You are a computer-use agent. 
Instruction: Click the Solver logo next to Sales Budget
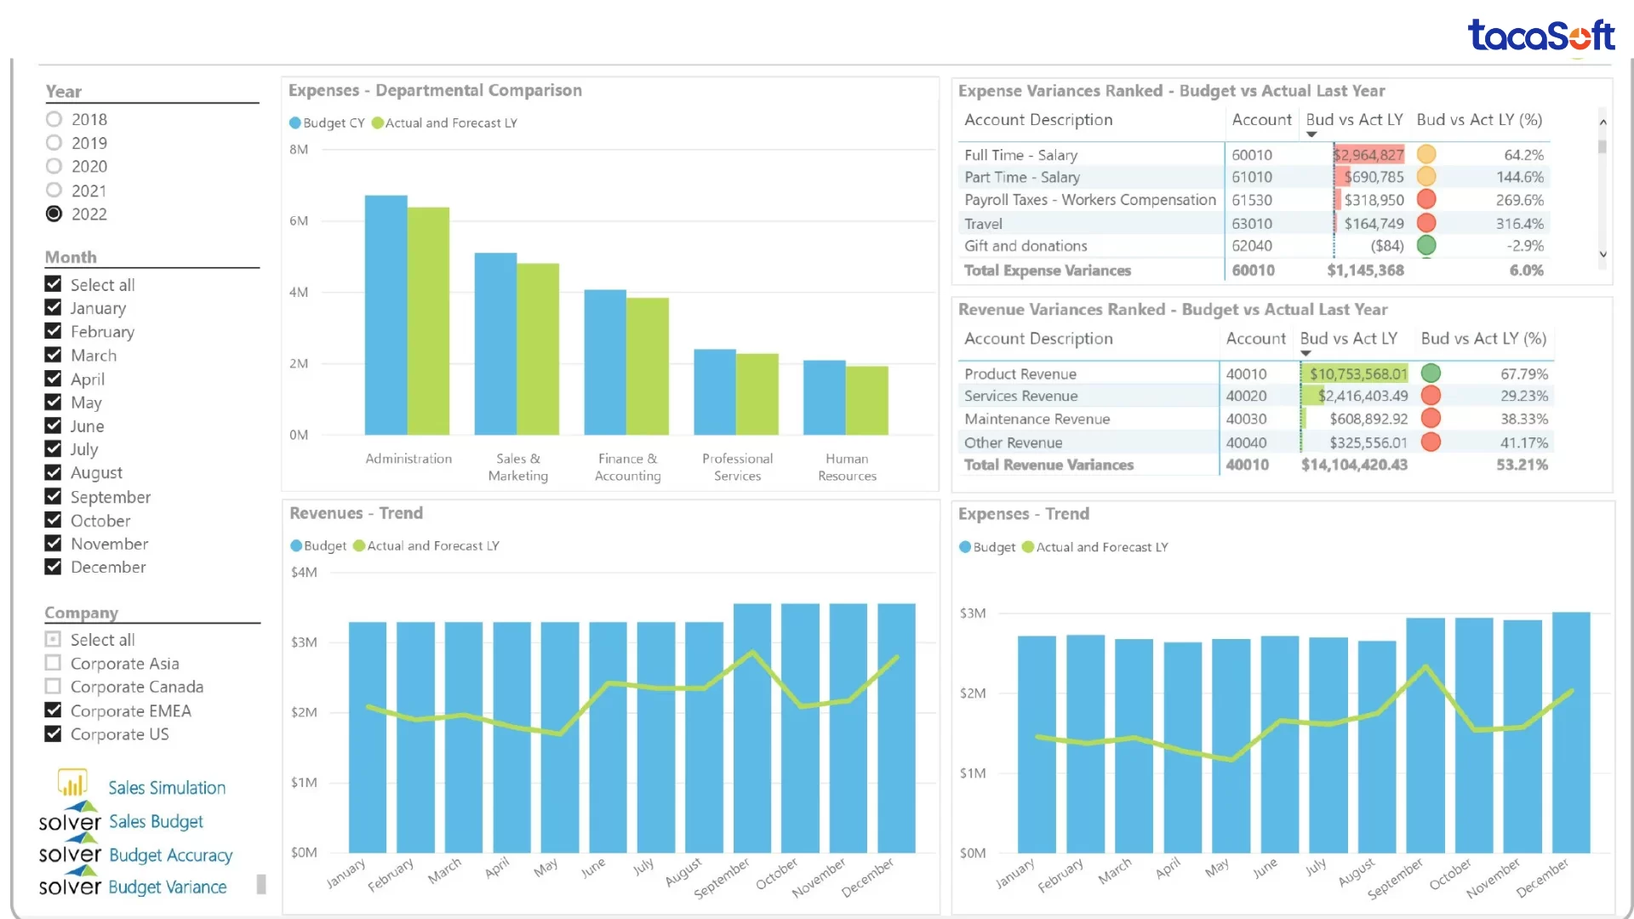click(x=70, y=819)
